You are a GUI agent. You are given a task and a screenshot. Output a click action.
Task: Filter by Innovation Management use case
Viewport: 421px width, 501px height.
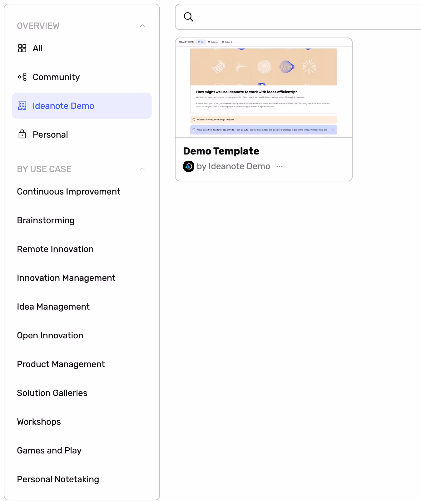(x=66, y=278)
